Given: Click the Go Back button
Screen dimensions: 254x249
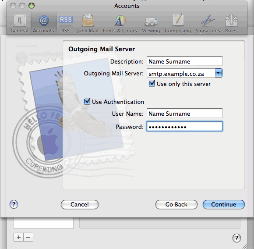Looking at the screenshot, I should coord(176,204).
